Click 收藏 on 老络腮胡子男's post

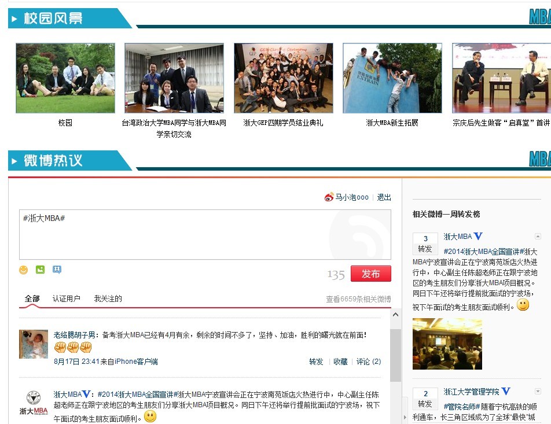click(340, 362)
